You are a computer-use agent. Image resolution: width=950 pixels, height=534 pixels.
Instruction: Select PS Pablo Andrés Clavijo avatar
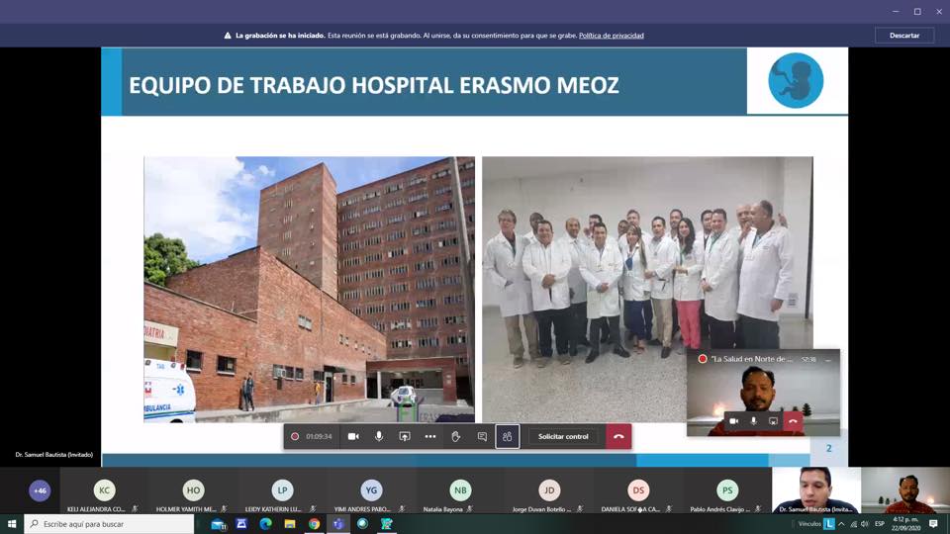(727, 490)
